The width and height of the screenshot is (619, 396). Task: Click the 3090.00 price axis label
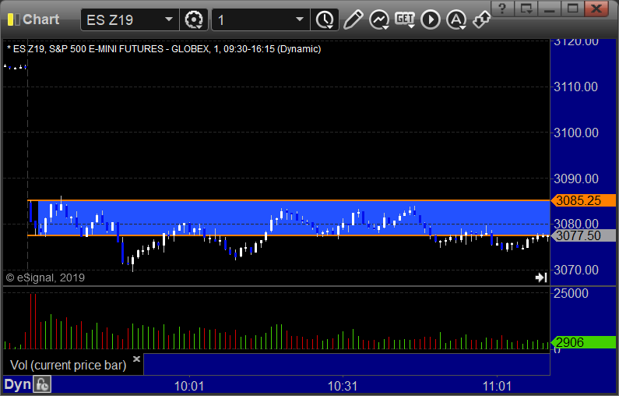click(576, 179)
